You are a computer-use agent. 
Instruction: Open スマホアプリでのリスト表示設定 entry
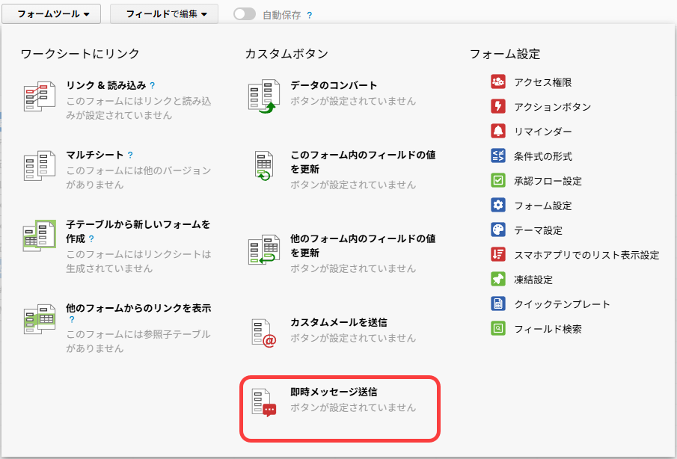pos(586,255)
